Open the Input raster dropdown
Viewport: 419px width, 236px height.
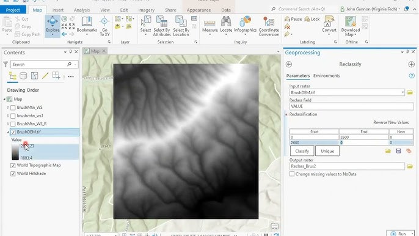click(x=403, y=92)
